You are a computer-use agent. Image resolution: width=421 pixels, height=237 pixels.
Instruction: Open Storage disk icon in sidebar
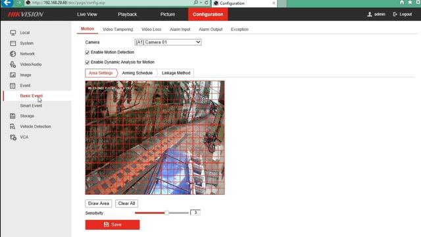click(13, 116)
